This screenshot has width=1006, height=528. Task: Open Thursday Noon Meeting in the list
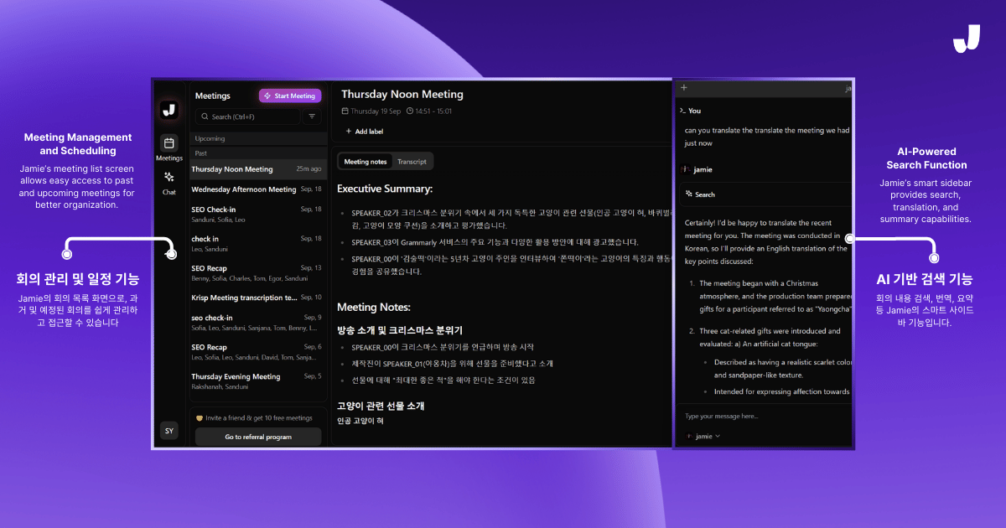coord(258,169)
